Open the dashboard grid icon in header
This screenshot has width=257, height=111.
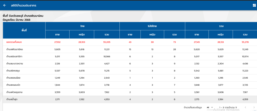(254, 6)
